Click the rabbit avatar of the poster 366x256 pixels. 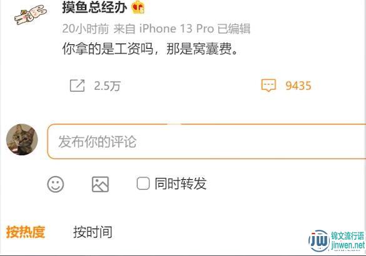click(31, 14)
